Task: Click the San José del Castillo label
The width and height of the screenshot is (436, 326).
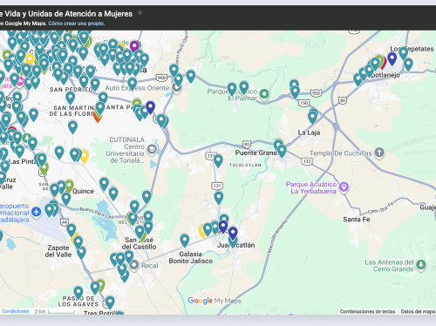Action: [139, 243]
